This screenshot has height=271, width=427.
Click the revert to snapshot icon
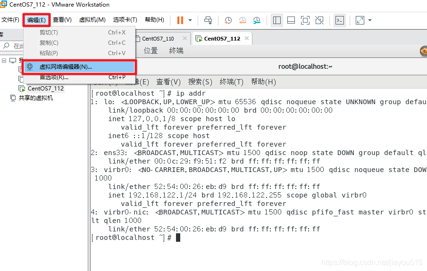tap(243, 20)
